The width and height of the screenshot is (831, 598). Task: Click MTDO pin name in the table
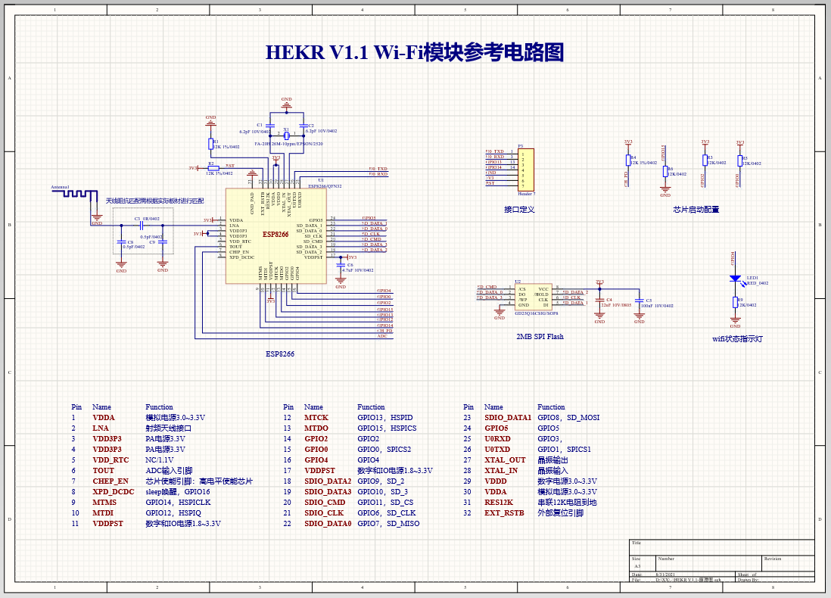coord(316,428)
